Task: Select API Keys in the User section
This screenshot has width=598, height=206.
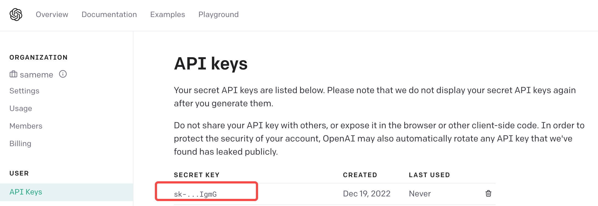Action: point(66,192)
